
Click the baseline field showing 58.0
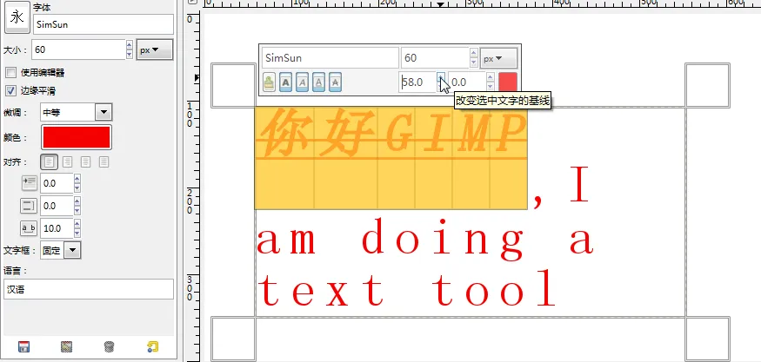[417, 82]
